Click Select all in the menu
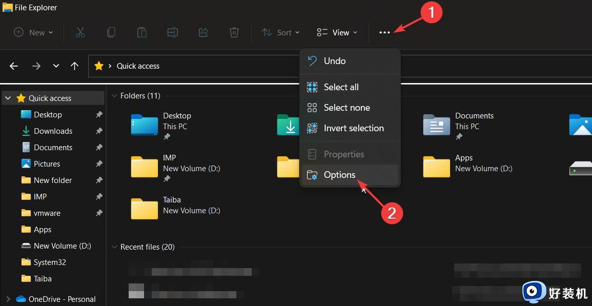This screenshot has width=592, height=306. tap(340, 87)
